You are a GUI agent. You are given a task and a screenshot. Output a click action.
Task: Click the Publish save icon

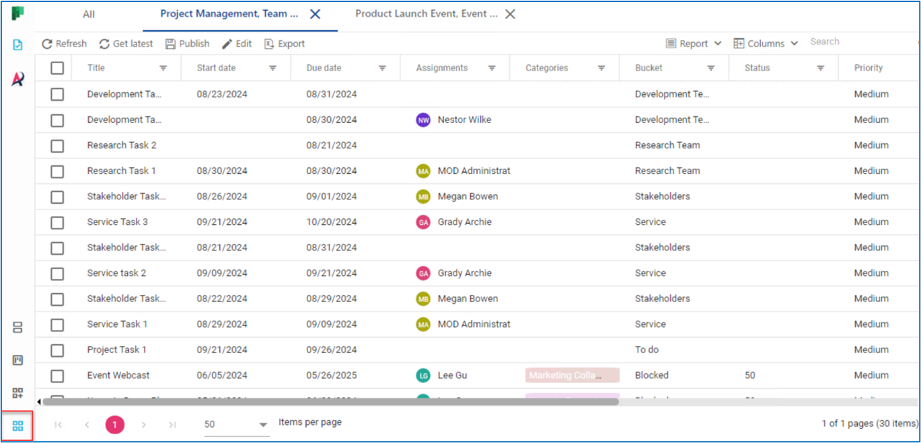point(170,44)
